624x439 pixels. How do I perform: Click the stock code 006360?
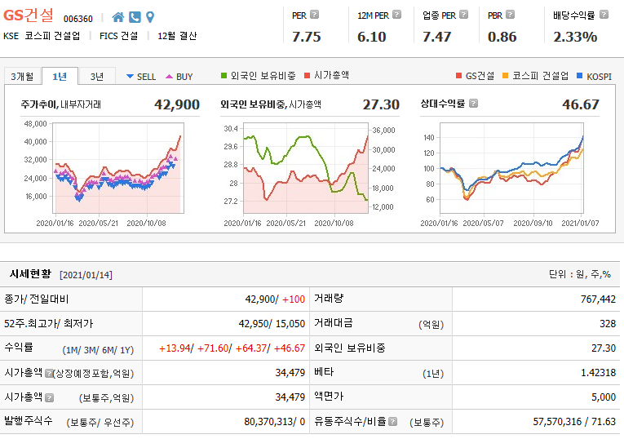[x=78, y=19]
